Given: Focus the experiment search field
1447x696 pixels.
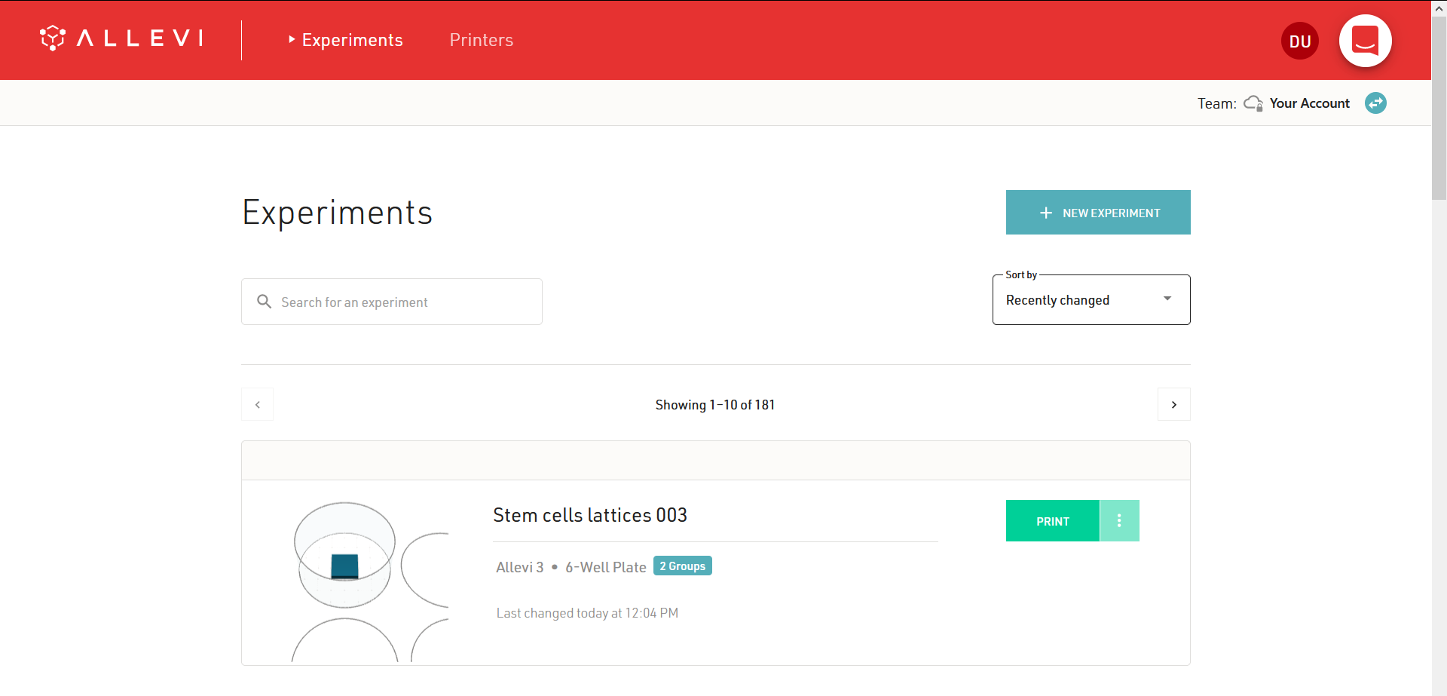Looking at the screenshot, I should coord(407,302).
